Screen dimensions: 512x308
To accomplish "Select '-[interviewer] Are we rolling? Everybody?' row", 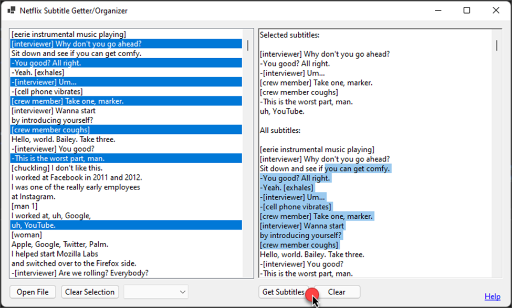I will pyautogui.click(x=126, y=273).
